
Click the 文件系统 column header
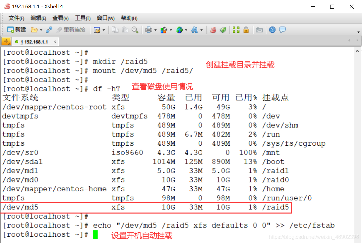click(x=20, y=98)
